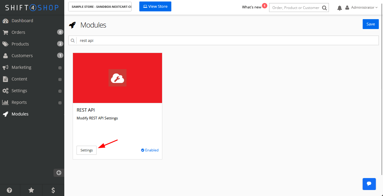383x196 pixels.
Task: Expand the Marketing submenu plus icon
Action: point(60,68)
